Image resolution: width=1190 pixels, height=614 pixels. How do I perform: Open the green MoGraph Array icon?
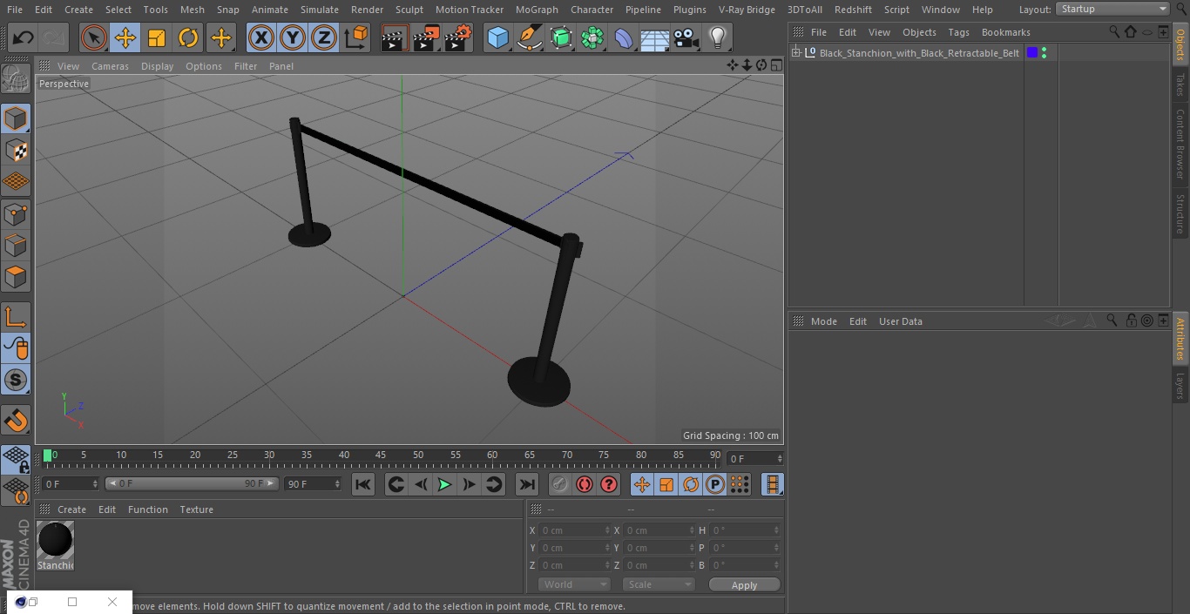click(592, 38)
